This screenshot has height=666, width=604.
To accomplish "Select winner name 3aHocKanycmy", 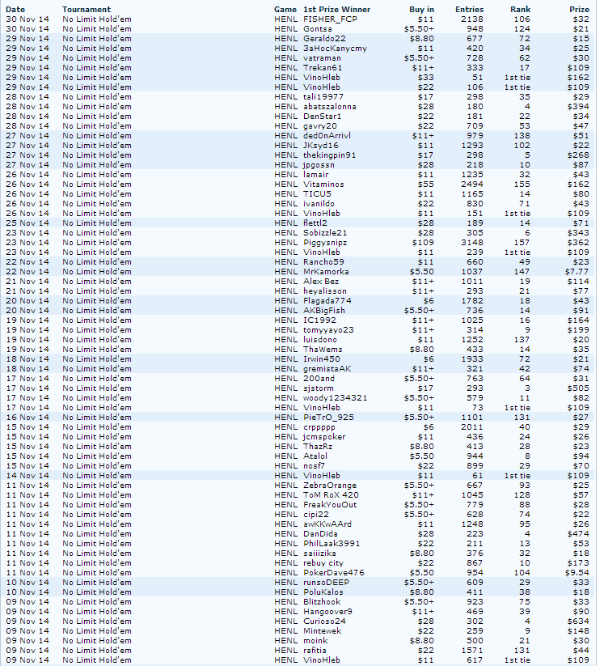I will tap(335, 49).
